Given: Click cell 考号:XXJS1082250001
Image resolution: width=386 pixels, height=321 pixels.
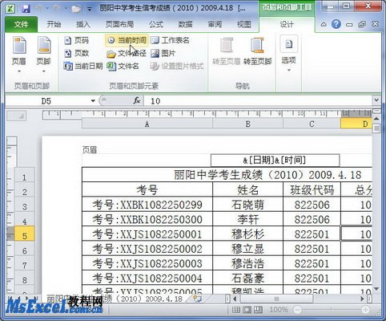Looking at the screenshot, I should [147, 234].
